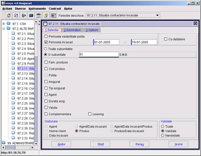Click the tree panel scroll-down arrow

click(36, 143)
